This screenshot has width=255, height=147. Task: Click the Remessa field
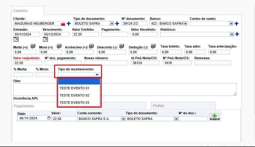pyautogui.click(x=213, y=63)
